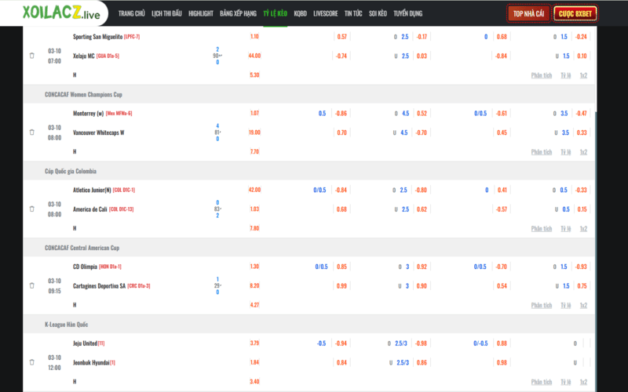The width and height of the screenshot is (628, 392).
Task: Click the Vancouver Whitecaps W team name
Action: tap(99, 132)
